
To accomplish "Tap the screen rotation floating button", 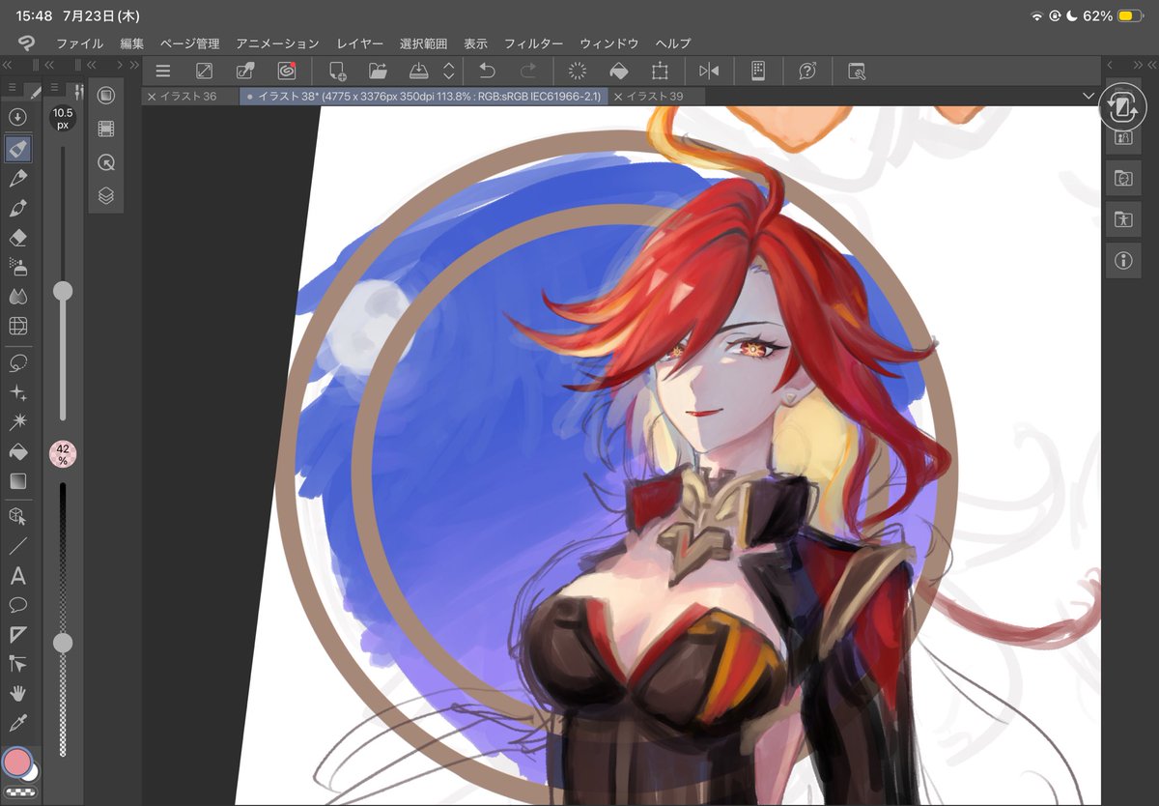I will pyautogui.click(x=1123, y=106).
